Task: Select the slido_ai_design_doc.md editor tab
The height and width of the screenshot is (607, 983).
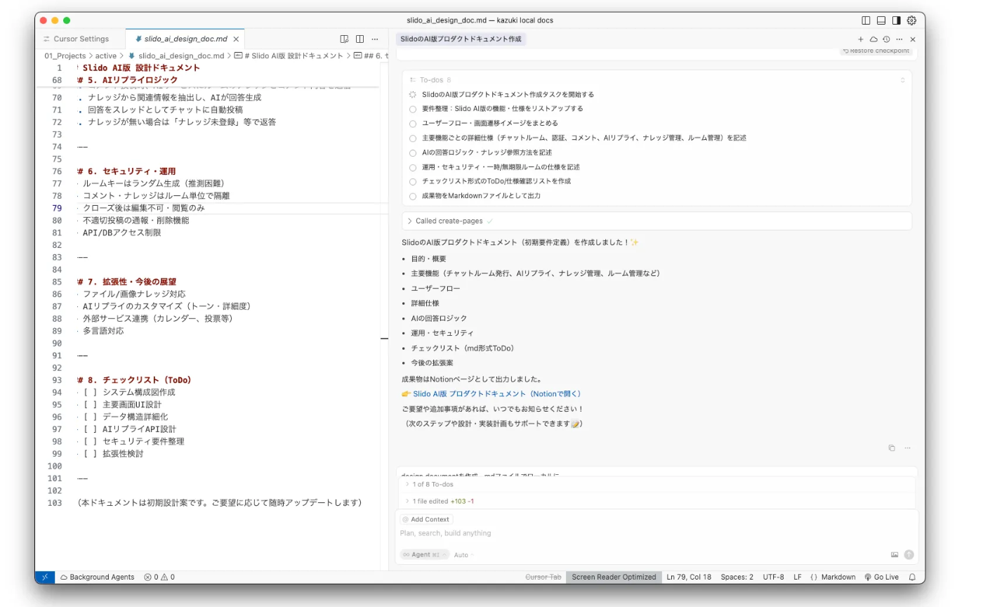Action: click(185, 39)
